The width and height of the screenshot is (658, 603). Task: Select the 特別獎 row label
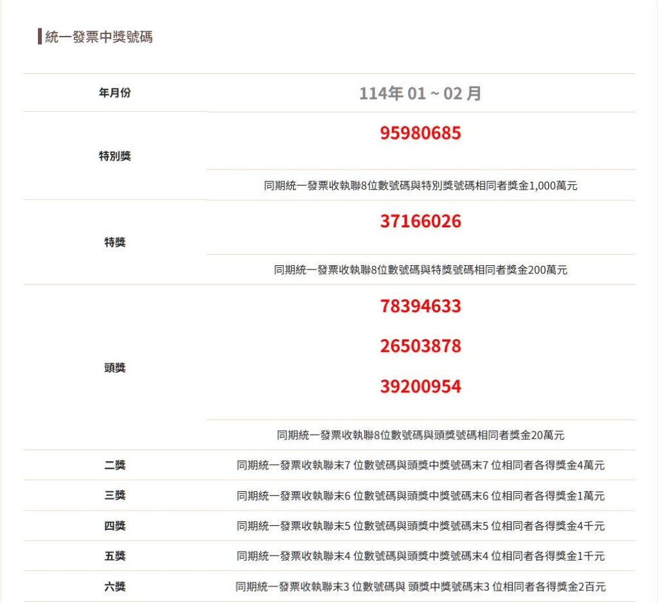(114, 156)
